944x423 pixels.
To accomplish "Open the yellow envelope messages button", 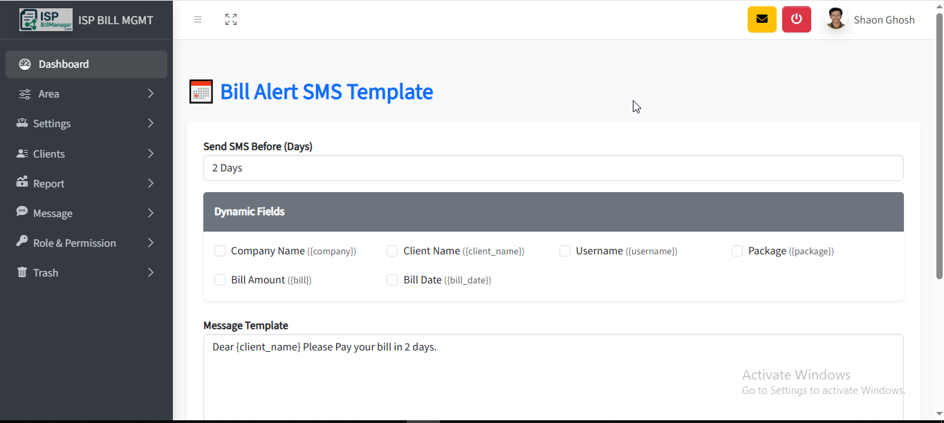I will coord(761,19).
